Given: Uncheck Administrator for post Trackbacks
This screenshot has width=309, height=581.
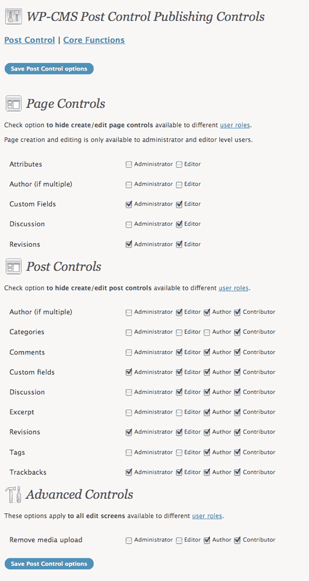Looking at the screenshot, I should pyautogui.click(x=129, y=473).
